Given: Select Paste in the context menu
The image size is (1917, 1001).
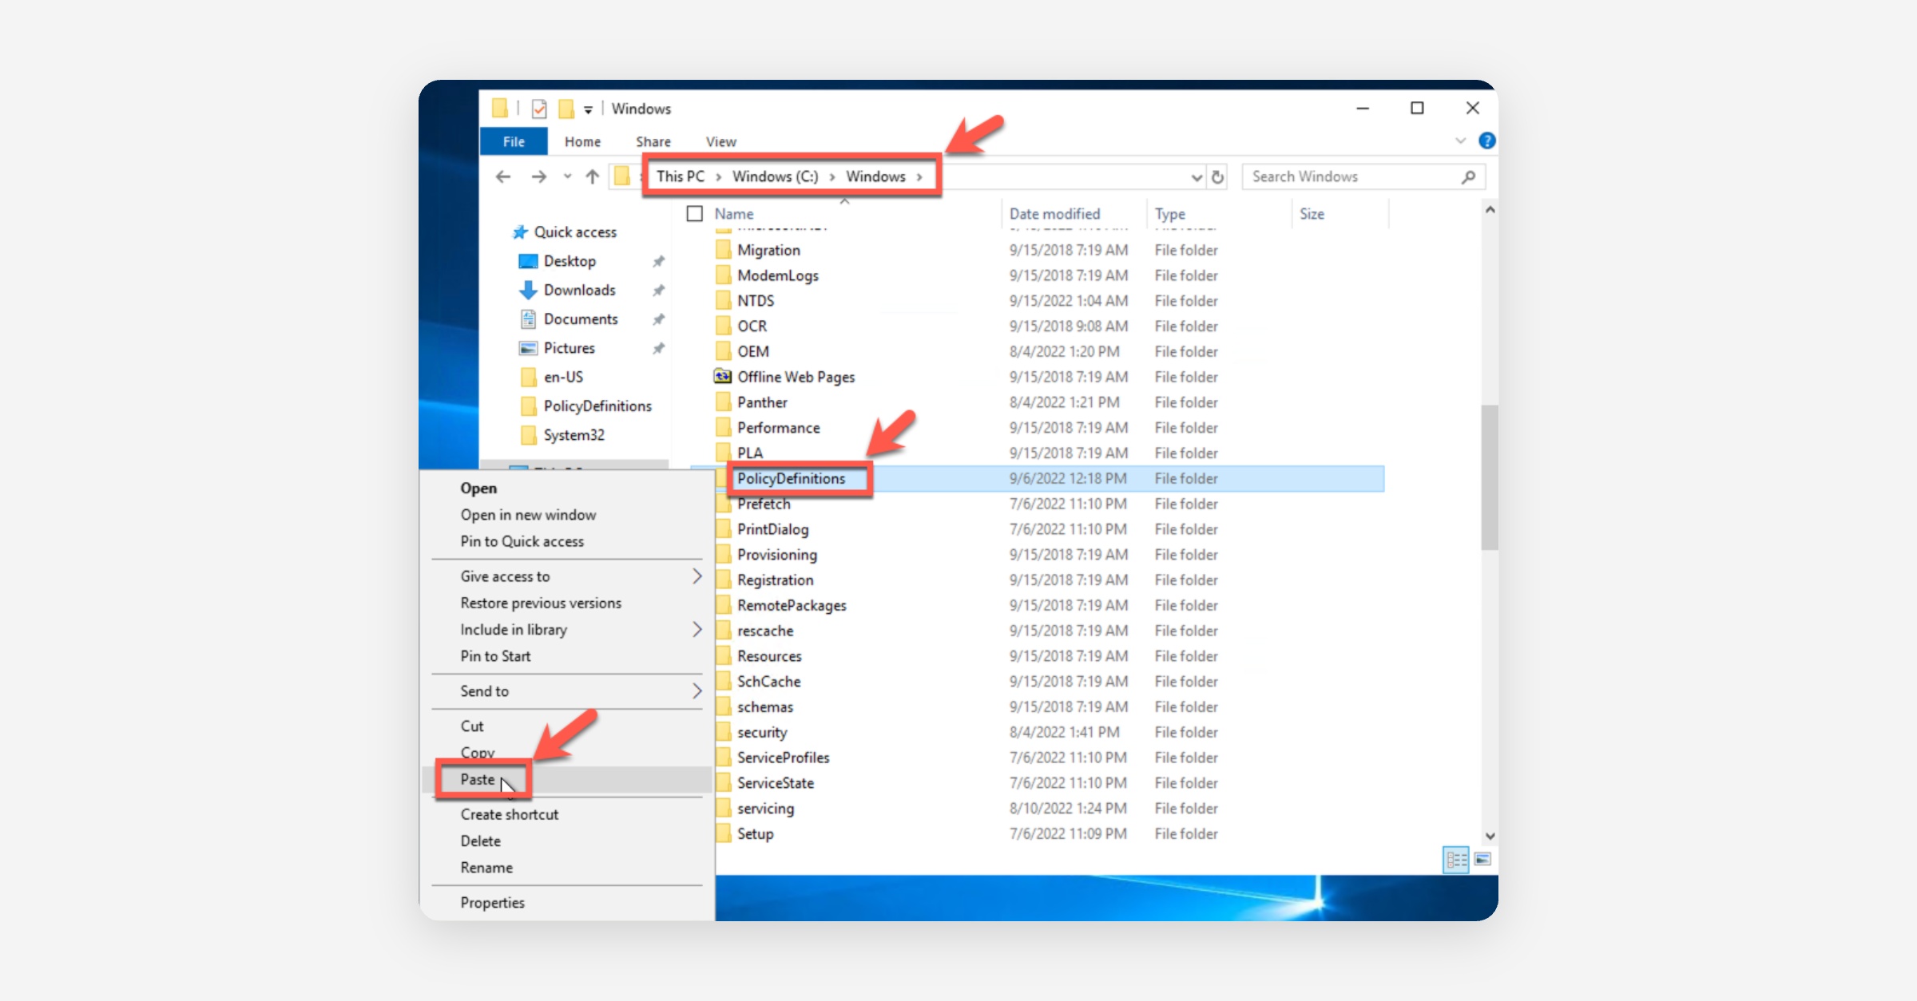Looking at the screenshot, I should tap(478, 779).
